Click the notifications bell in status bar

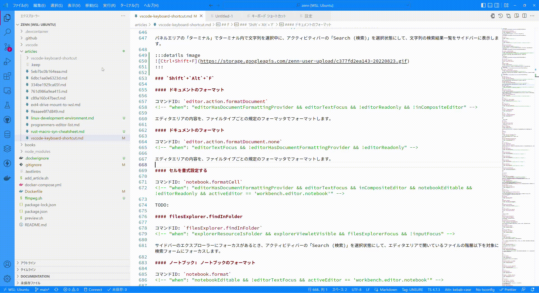pyautogui.click(x=533, y=290)
